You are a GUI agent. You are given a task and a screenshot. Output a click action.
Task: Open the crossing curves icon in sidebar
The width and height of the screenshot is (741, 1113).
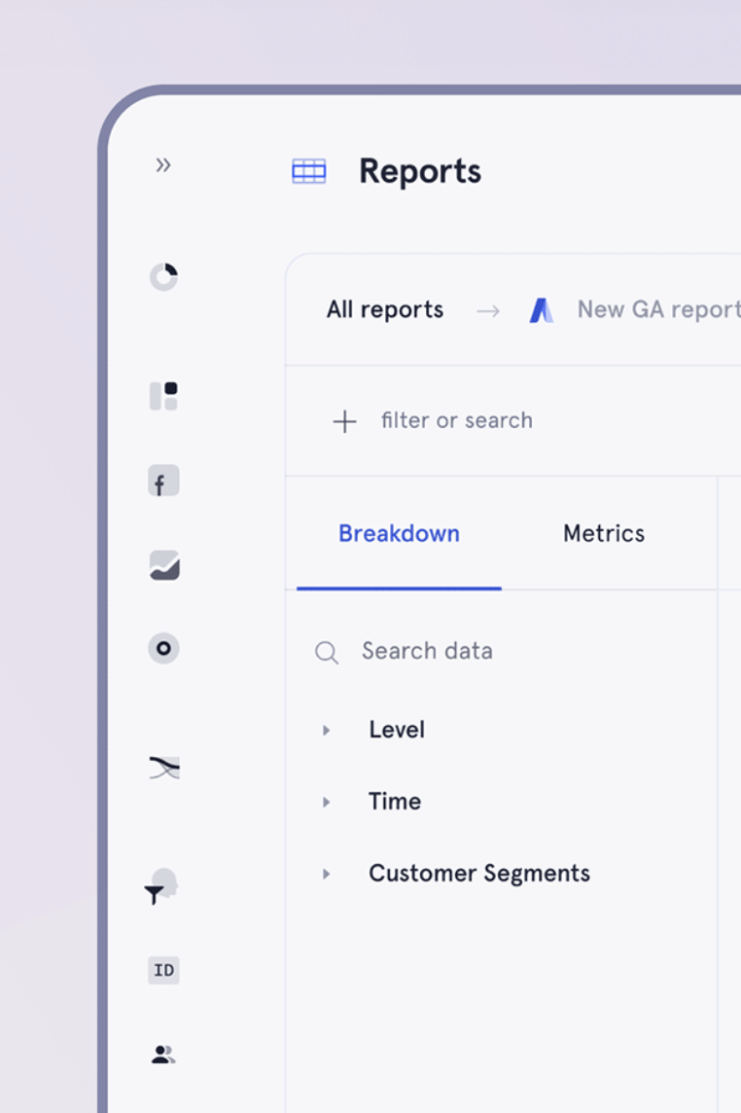click(x=163, y=769)
